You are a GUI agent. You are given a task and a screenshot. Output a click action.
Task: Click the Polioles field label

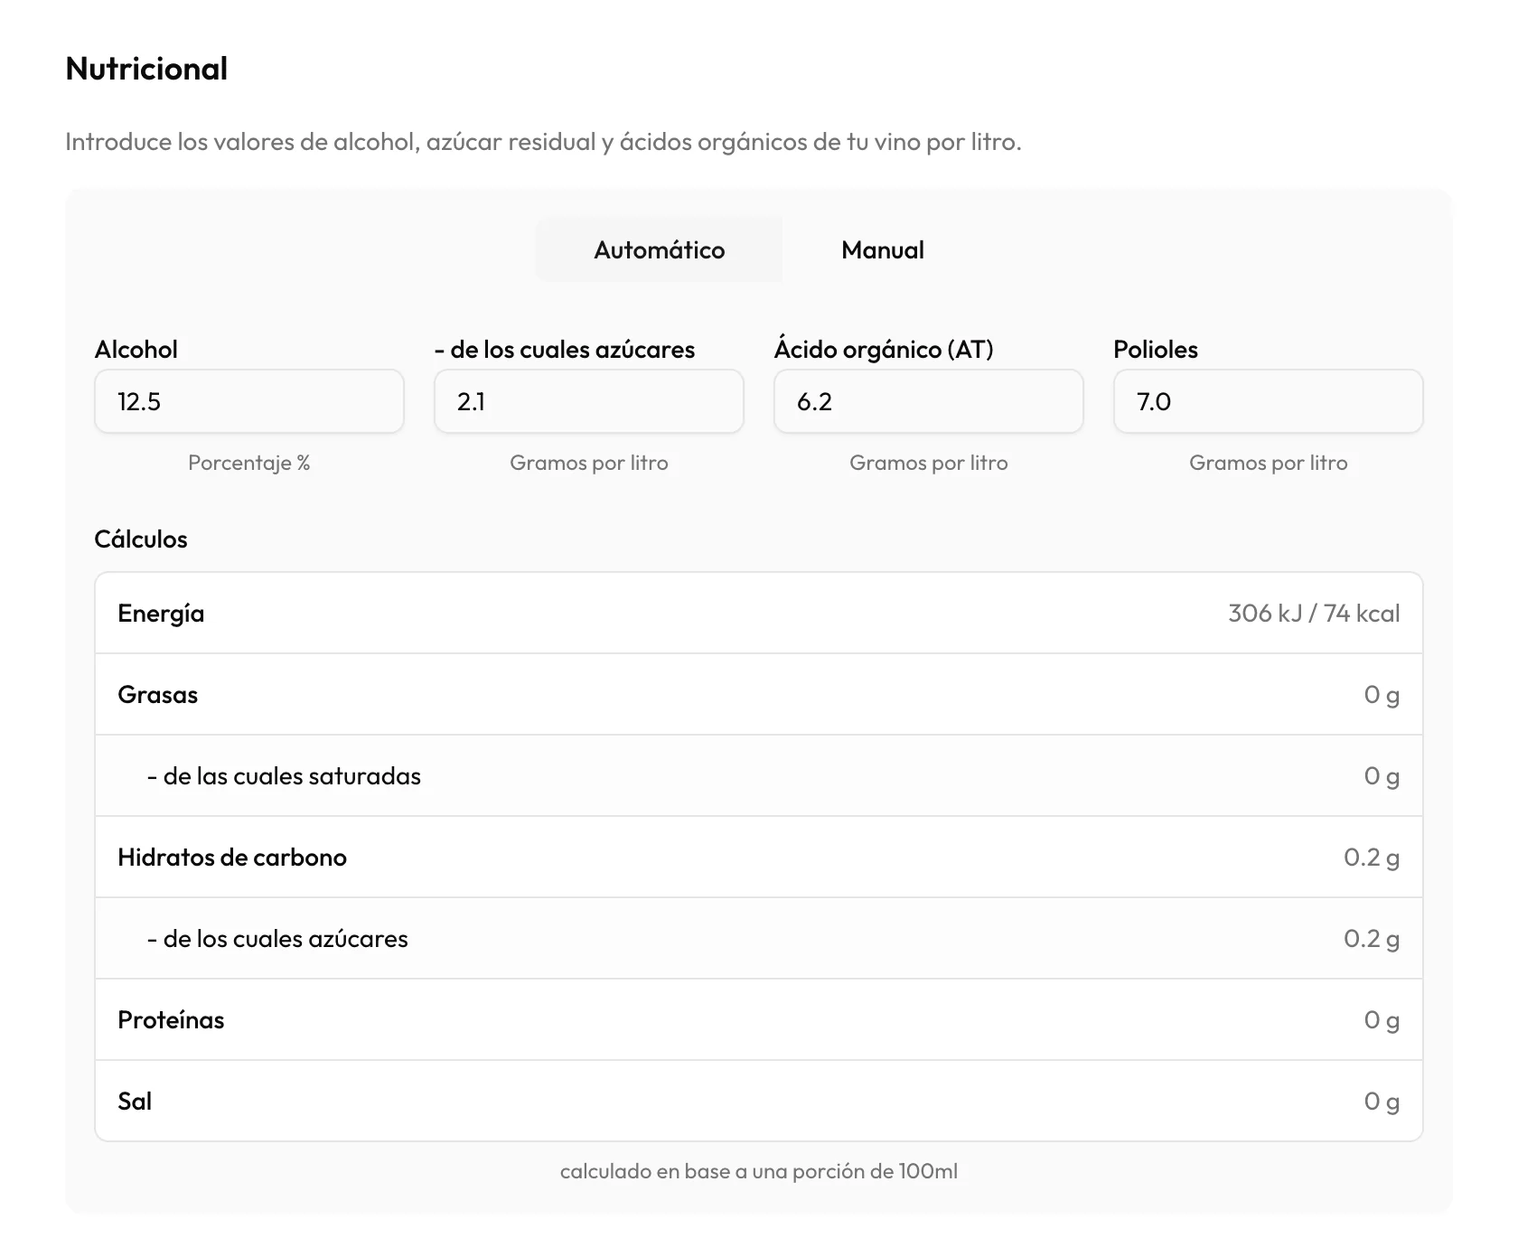tap(1156, 350)
